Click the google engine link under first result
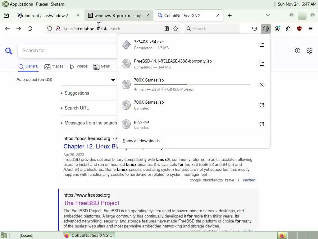 click(195, 180)
